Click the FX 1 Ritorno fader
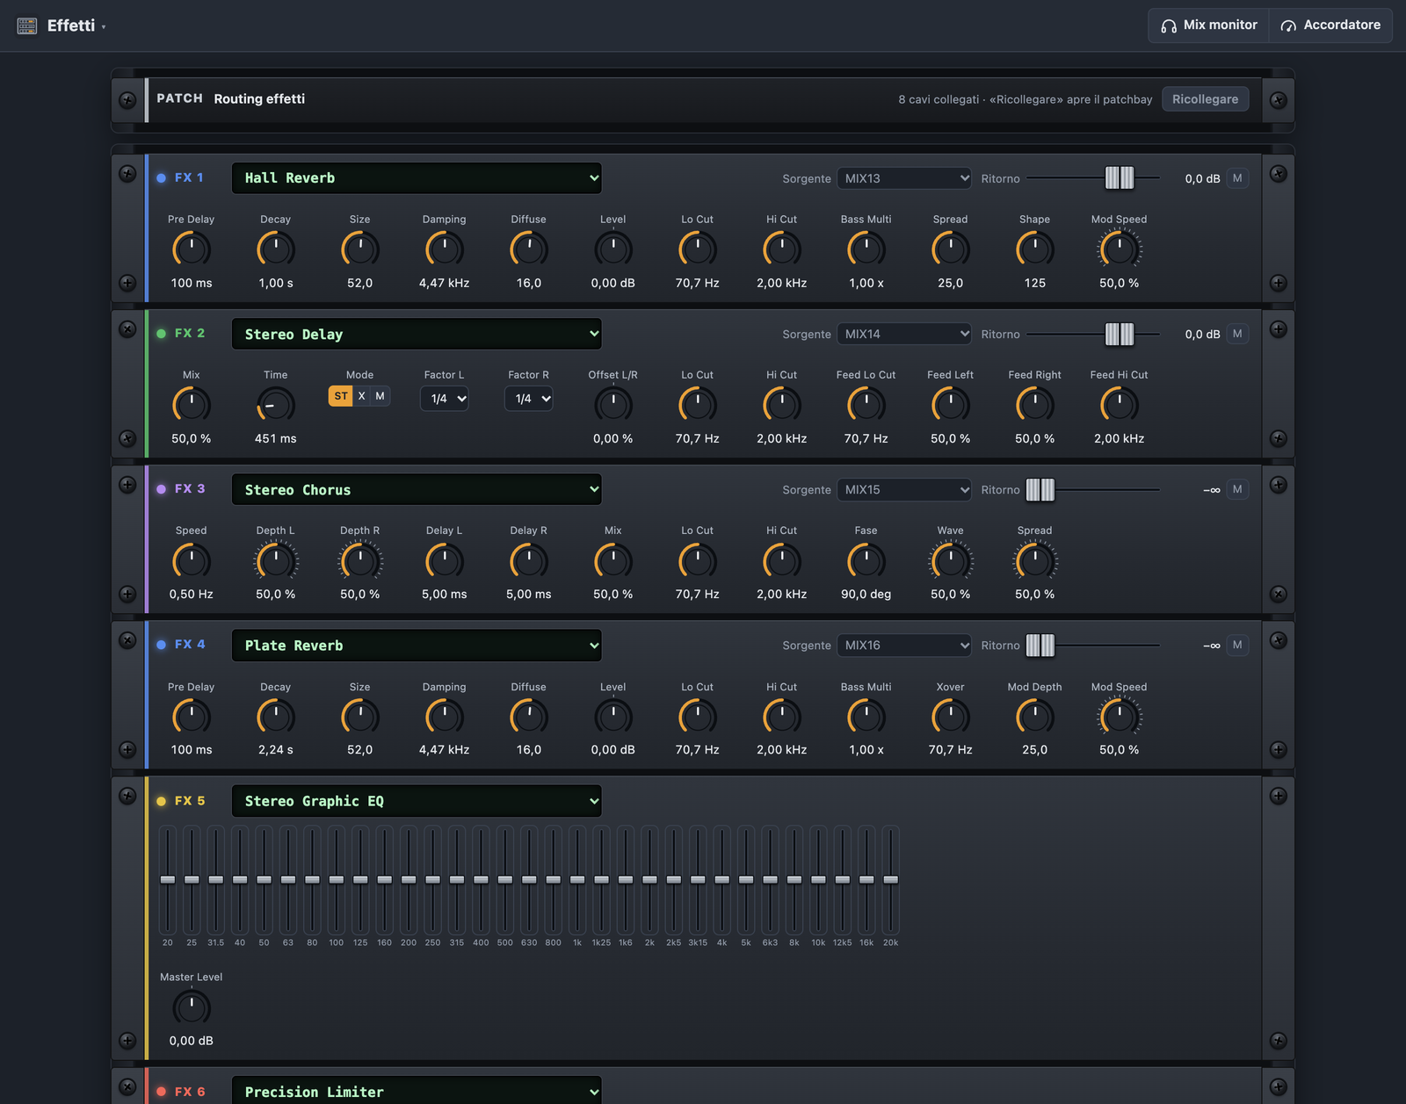 tap(1120, 177)
